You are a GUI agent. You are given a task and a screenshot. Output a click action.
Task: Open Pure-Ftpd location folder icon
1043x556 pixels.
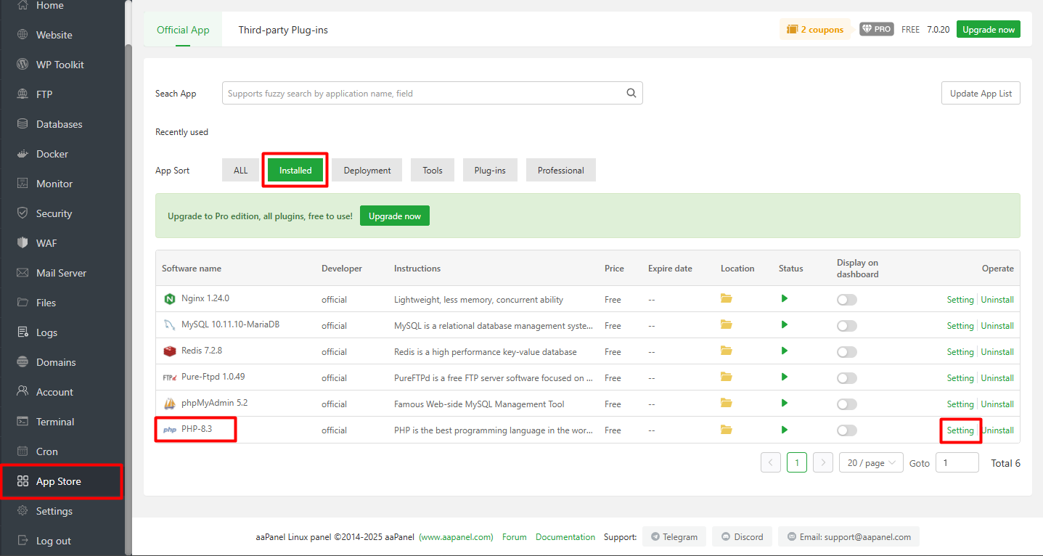pos(727,377)
